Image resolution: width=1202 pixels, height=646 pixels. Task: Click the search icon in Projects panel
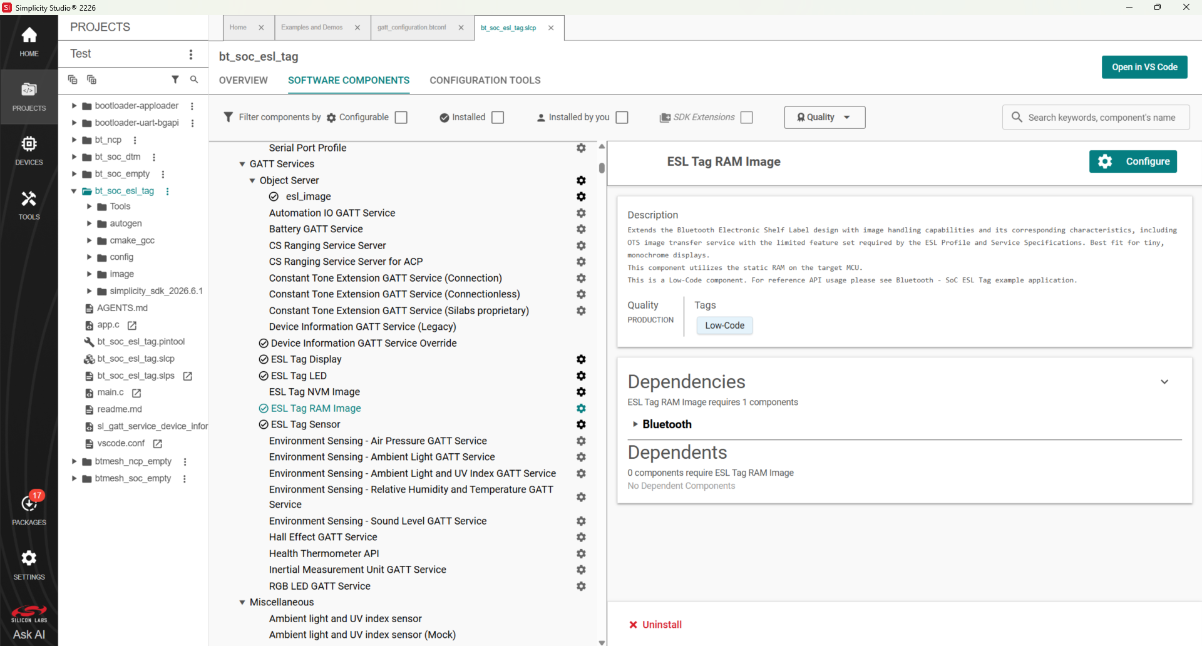tap(194, 79)
